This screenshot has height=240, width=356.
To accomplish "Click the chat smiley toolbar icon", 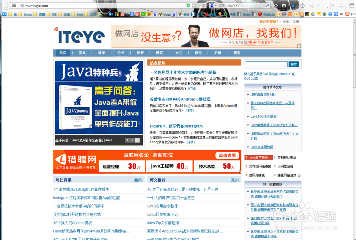I will tap(341, 5).
